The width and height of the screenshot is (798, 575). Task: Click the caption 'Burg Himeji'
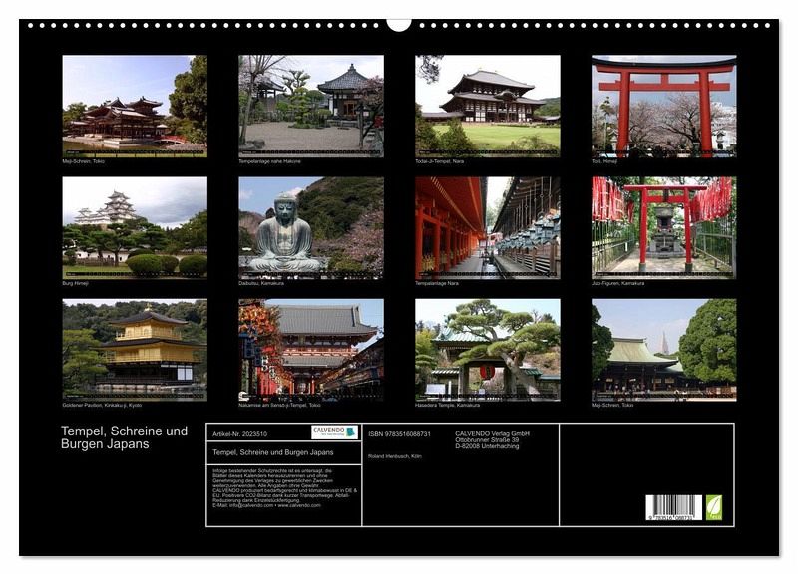point(76,283)
